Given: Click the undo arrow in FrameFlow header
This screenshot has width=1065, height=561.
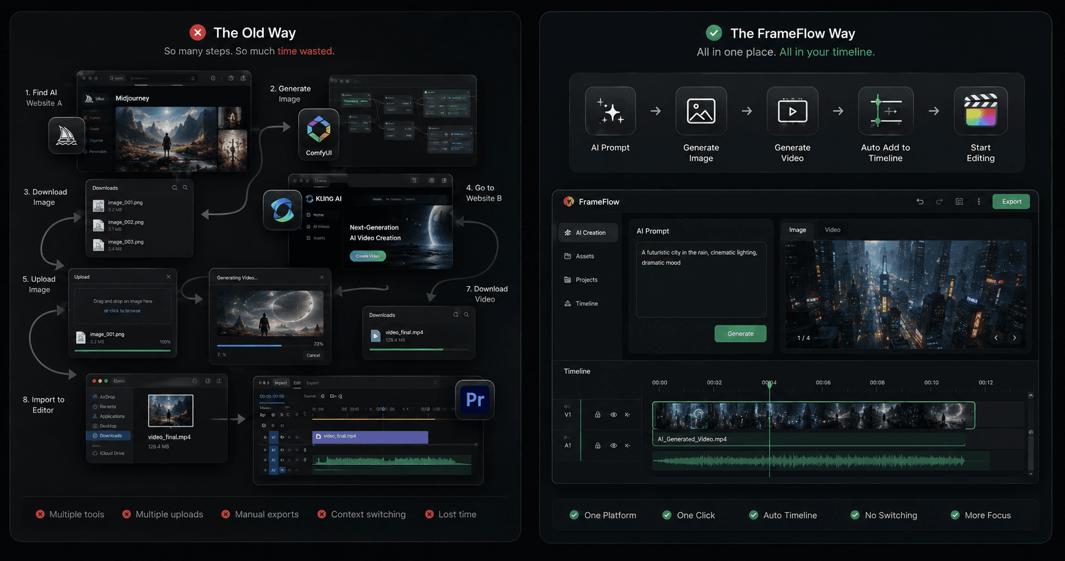Looking at the screenshot, I should pos(920,202).
